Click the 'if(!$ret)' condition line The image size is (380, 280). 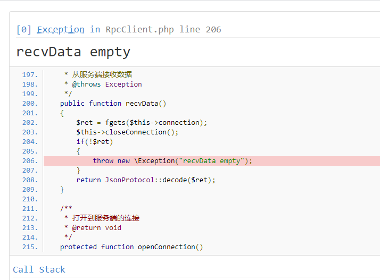[95, 142]
